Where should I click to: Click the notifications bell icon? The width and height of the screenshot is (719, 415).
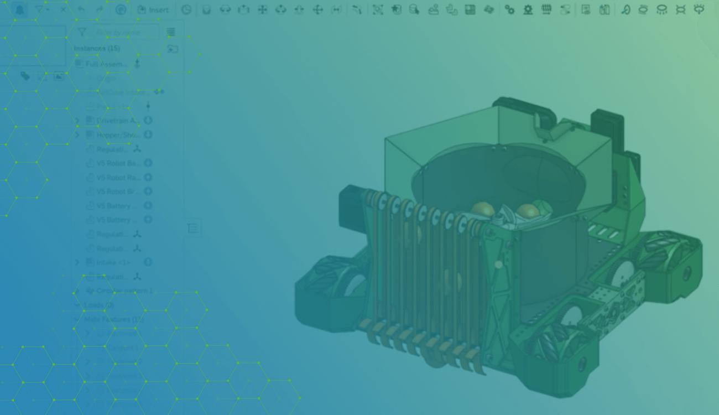pyautogui.click(x=19, y=9)
